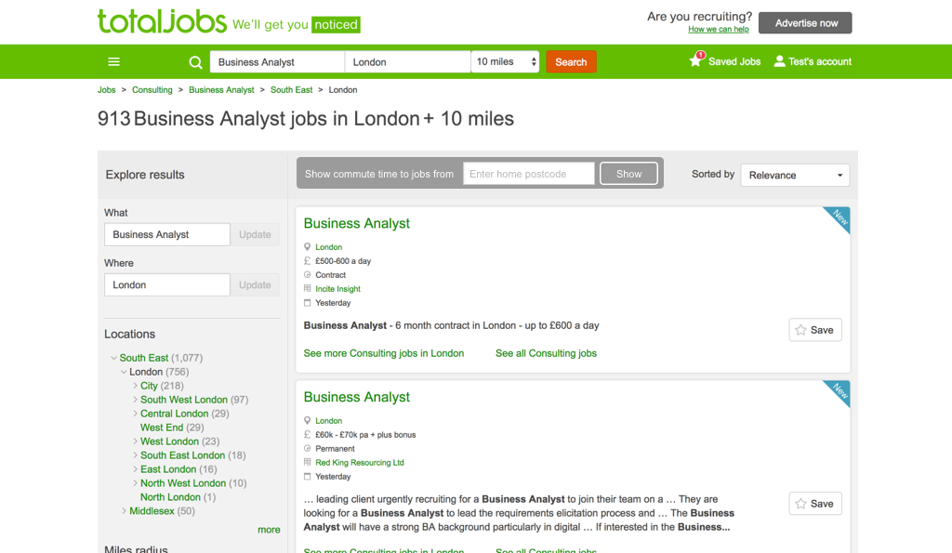Click See more Consulting jobs in London
Viewport: 952px width, 553px height.
point(384,353)
